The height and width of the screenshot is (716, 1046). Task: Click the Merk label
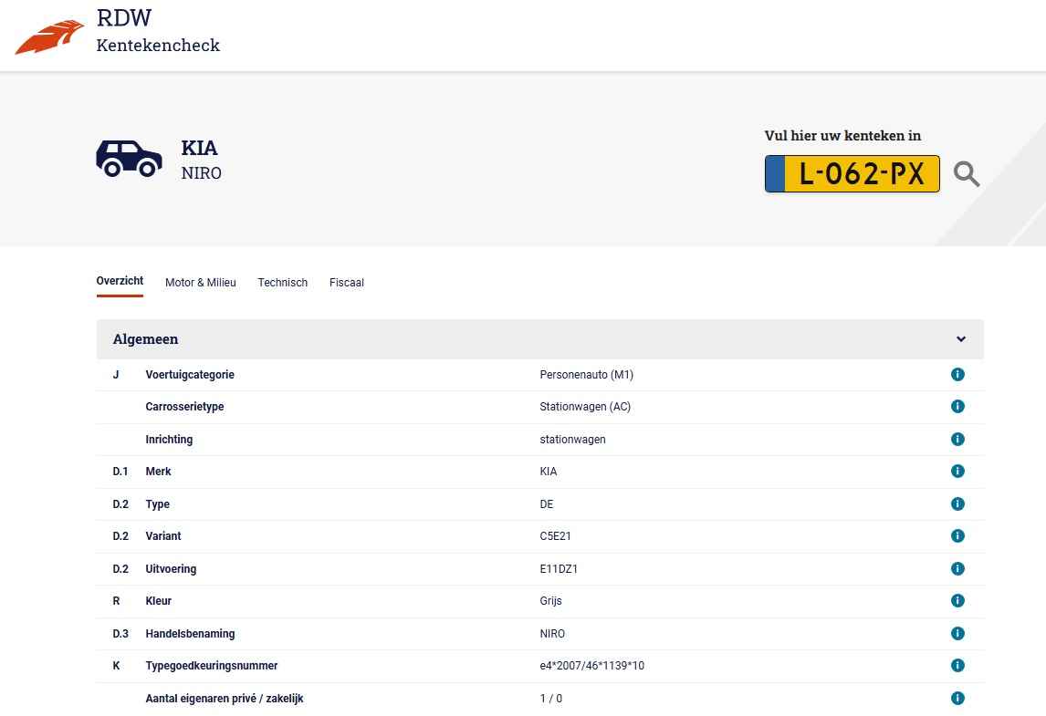tap(158, 472)
